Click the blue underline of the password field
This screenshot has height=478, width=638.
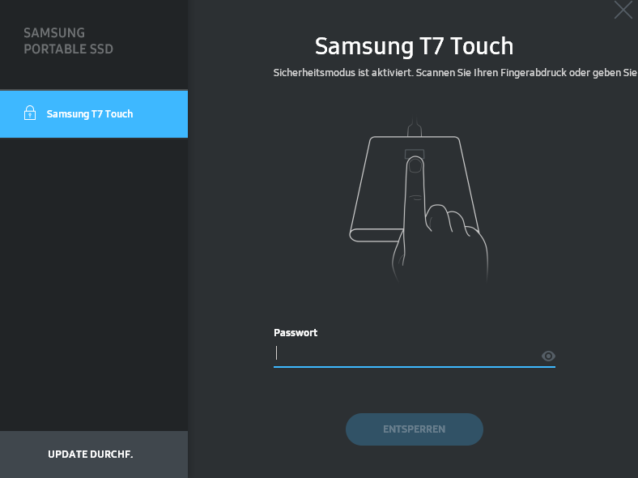(415, 367)
